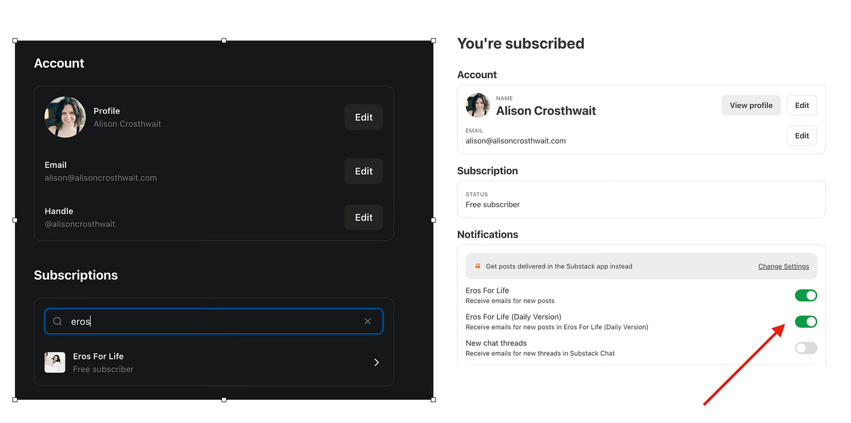Viewport: 851px width, 423px height.
Task: Click the dark panel profile avatar photo
Action: (x=65, y=117)
